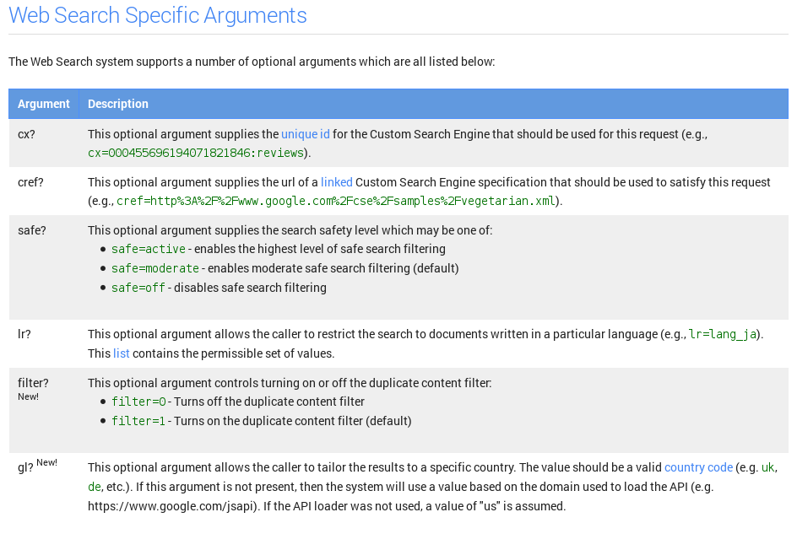Click the cx=000455696194071821846:reviews example code
The height and width of the screenshot is (550, 797).
(x=196, y=154)
